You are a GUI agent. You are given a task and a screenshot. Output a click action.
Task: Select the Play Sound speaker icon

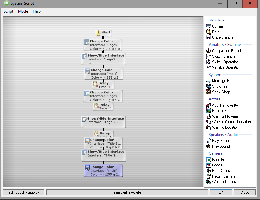click(208, 146)
